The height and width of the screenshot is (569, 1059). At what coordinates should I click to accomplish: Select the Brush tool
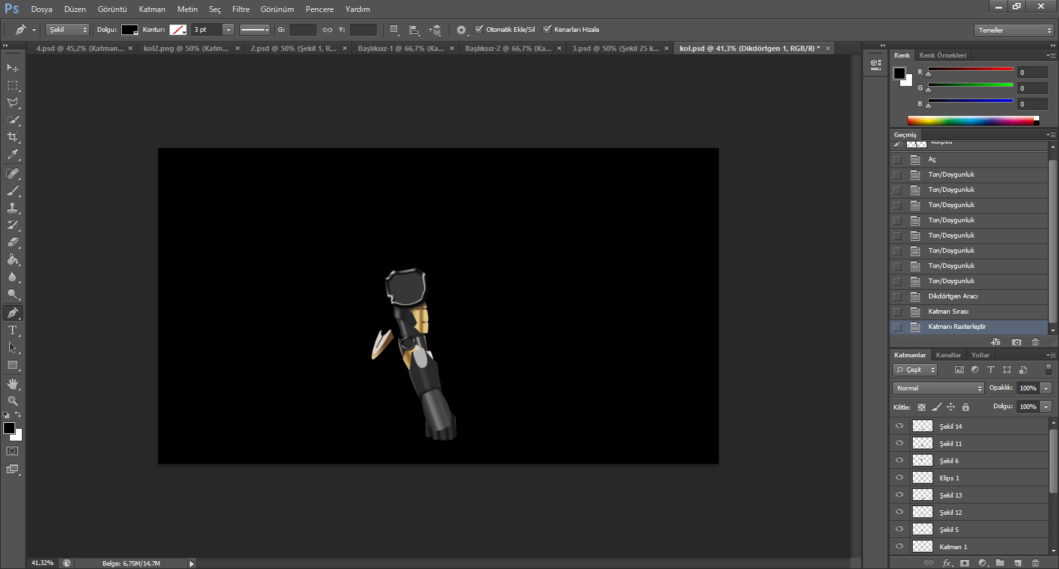pos(13,191)
